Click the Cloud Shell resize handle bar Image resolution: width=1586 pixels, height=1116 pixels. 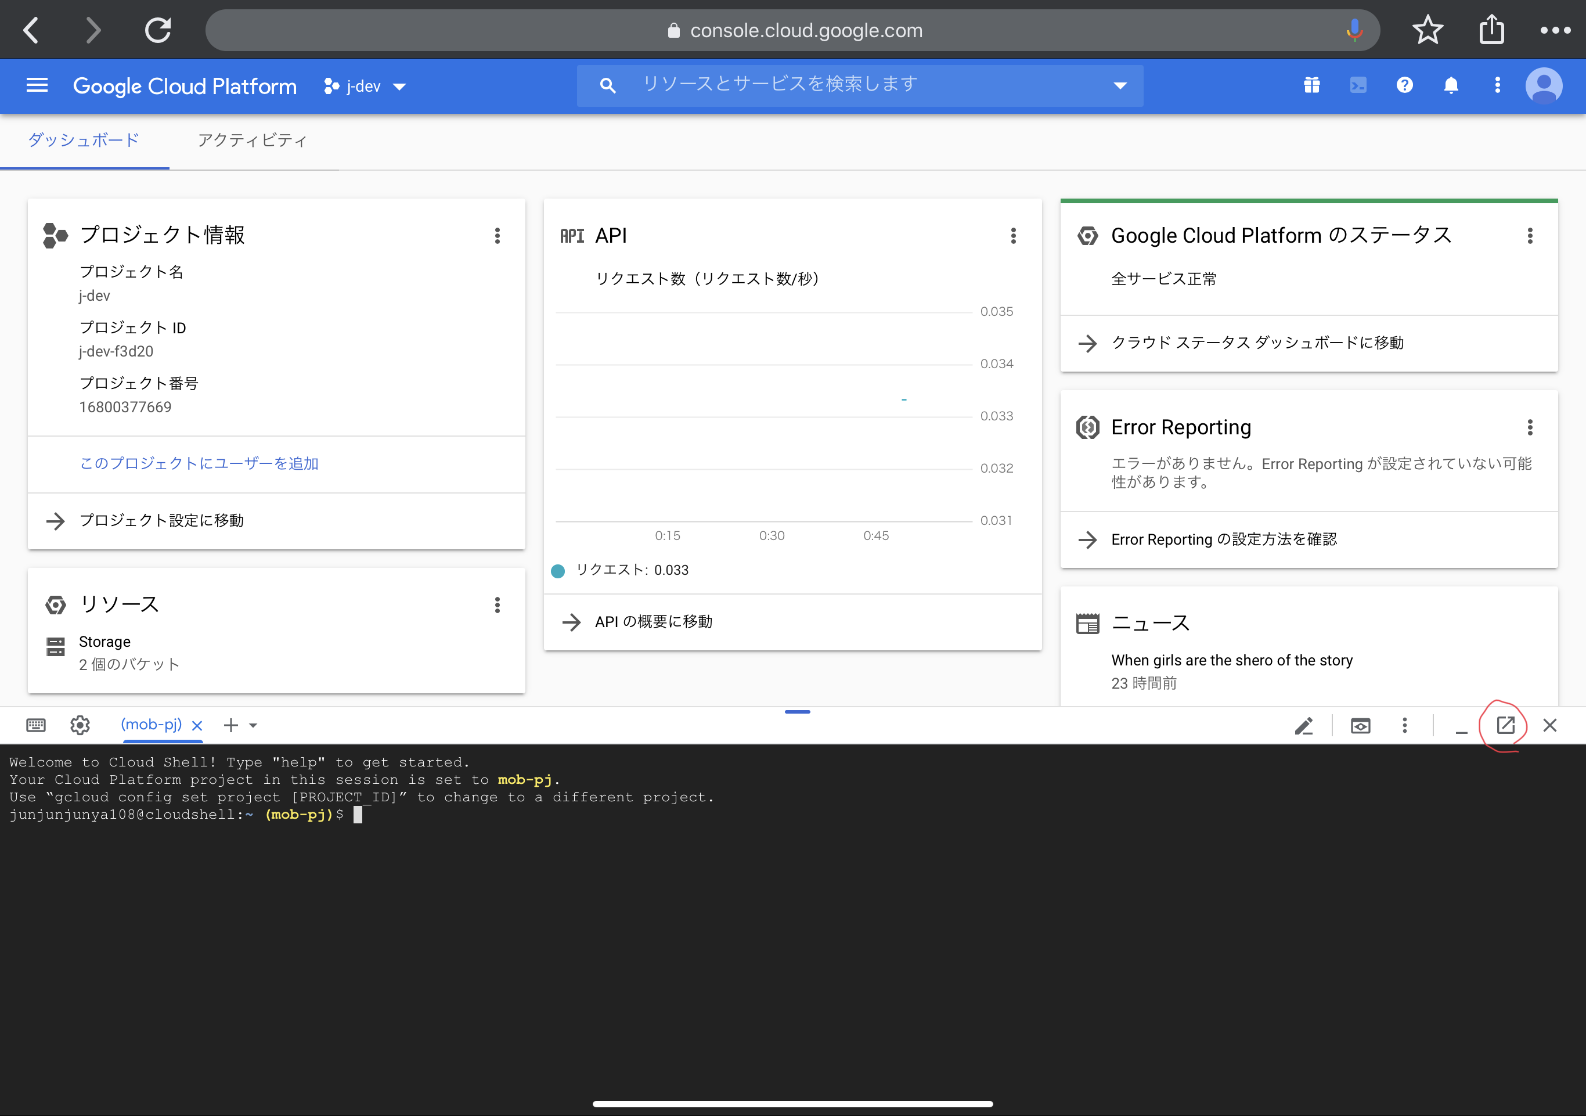(797, 712)
